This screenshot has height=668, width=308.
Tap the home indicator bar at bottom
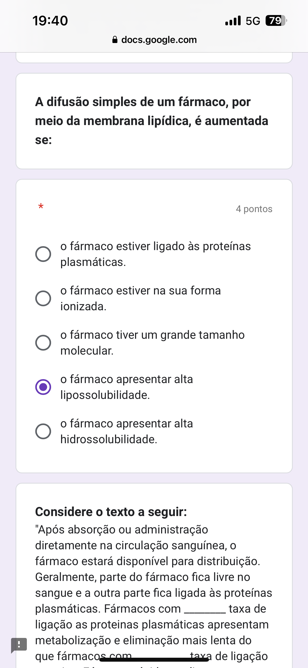154,660
